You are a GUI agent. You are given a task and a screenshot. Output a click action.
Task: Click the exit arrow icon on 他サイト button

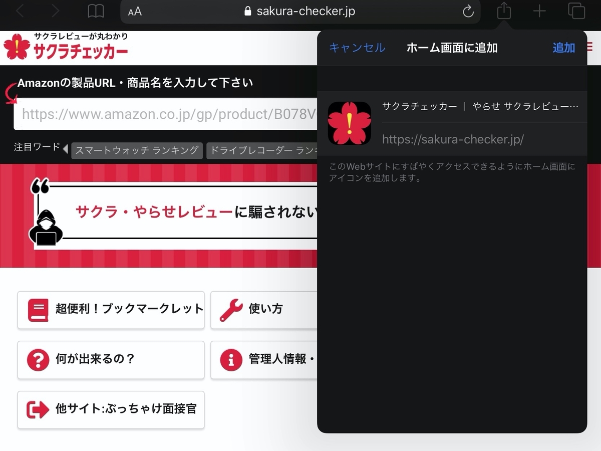(38, 410)
